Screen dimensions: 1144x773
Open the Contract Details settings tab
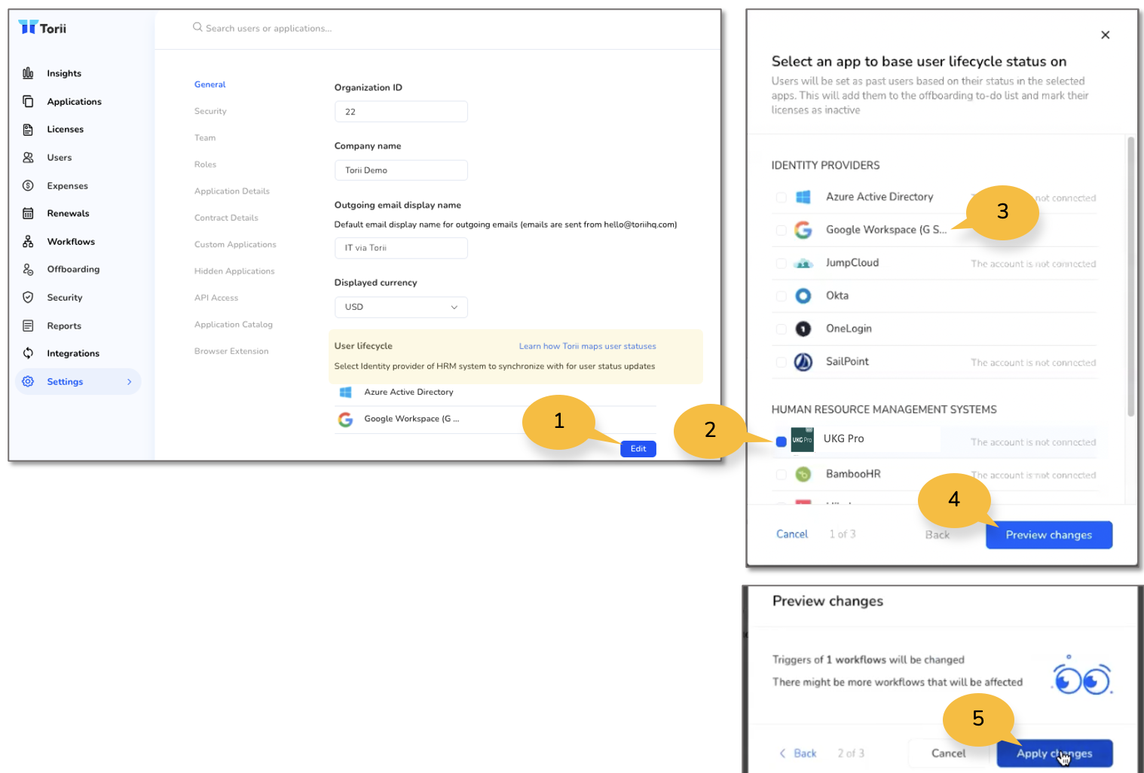click(226, 218)
